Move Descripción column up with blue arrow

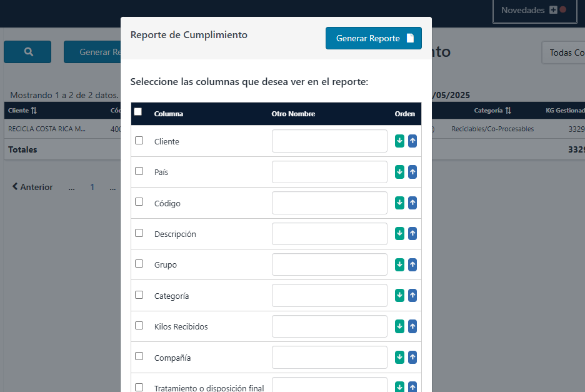coord(412,234)
